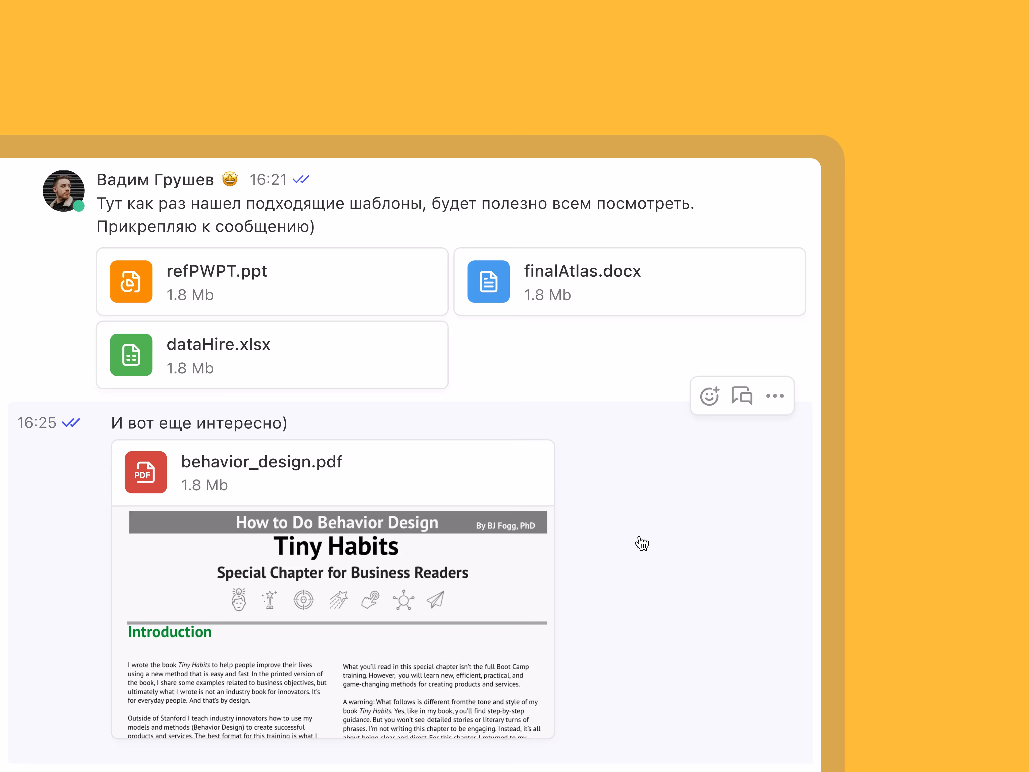Click the behavior_design.pdf file name

pos(262,462)
